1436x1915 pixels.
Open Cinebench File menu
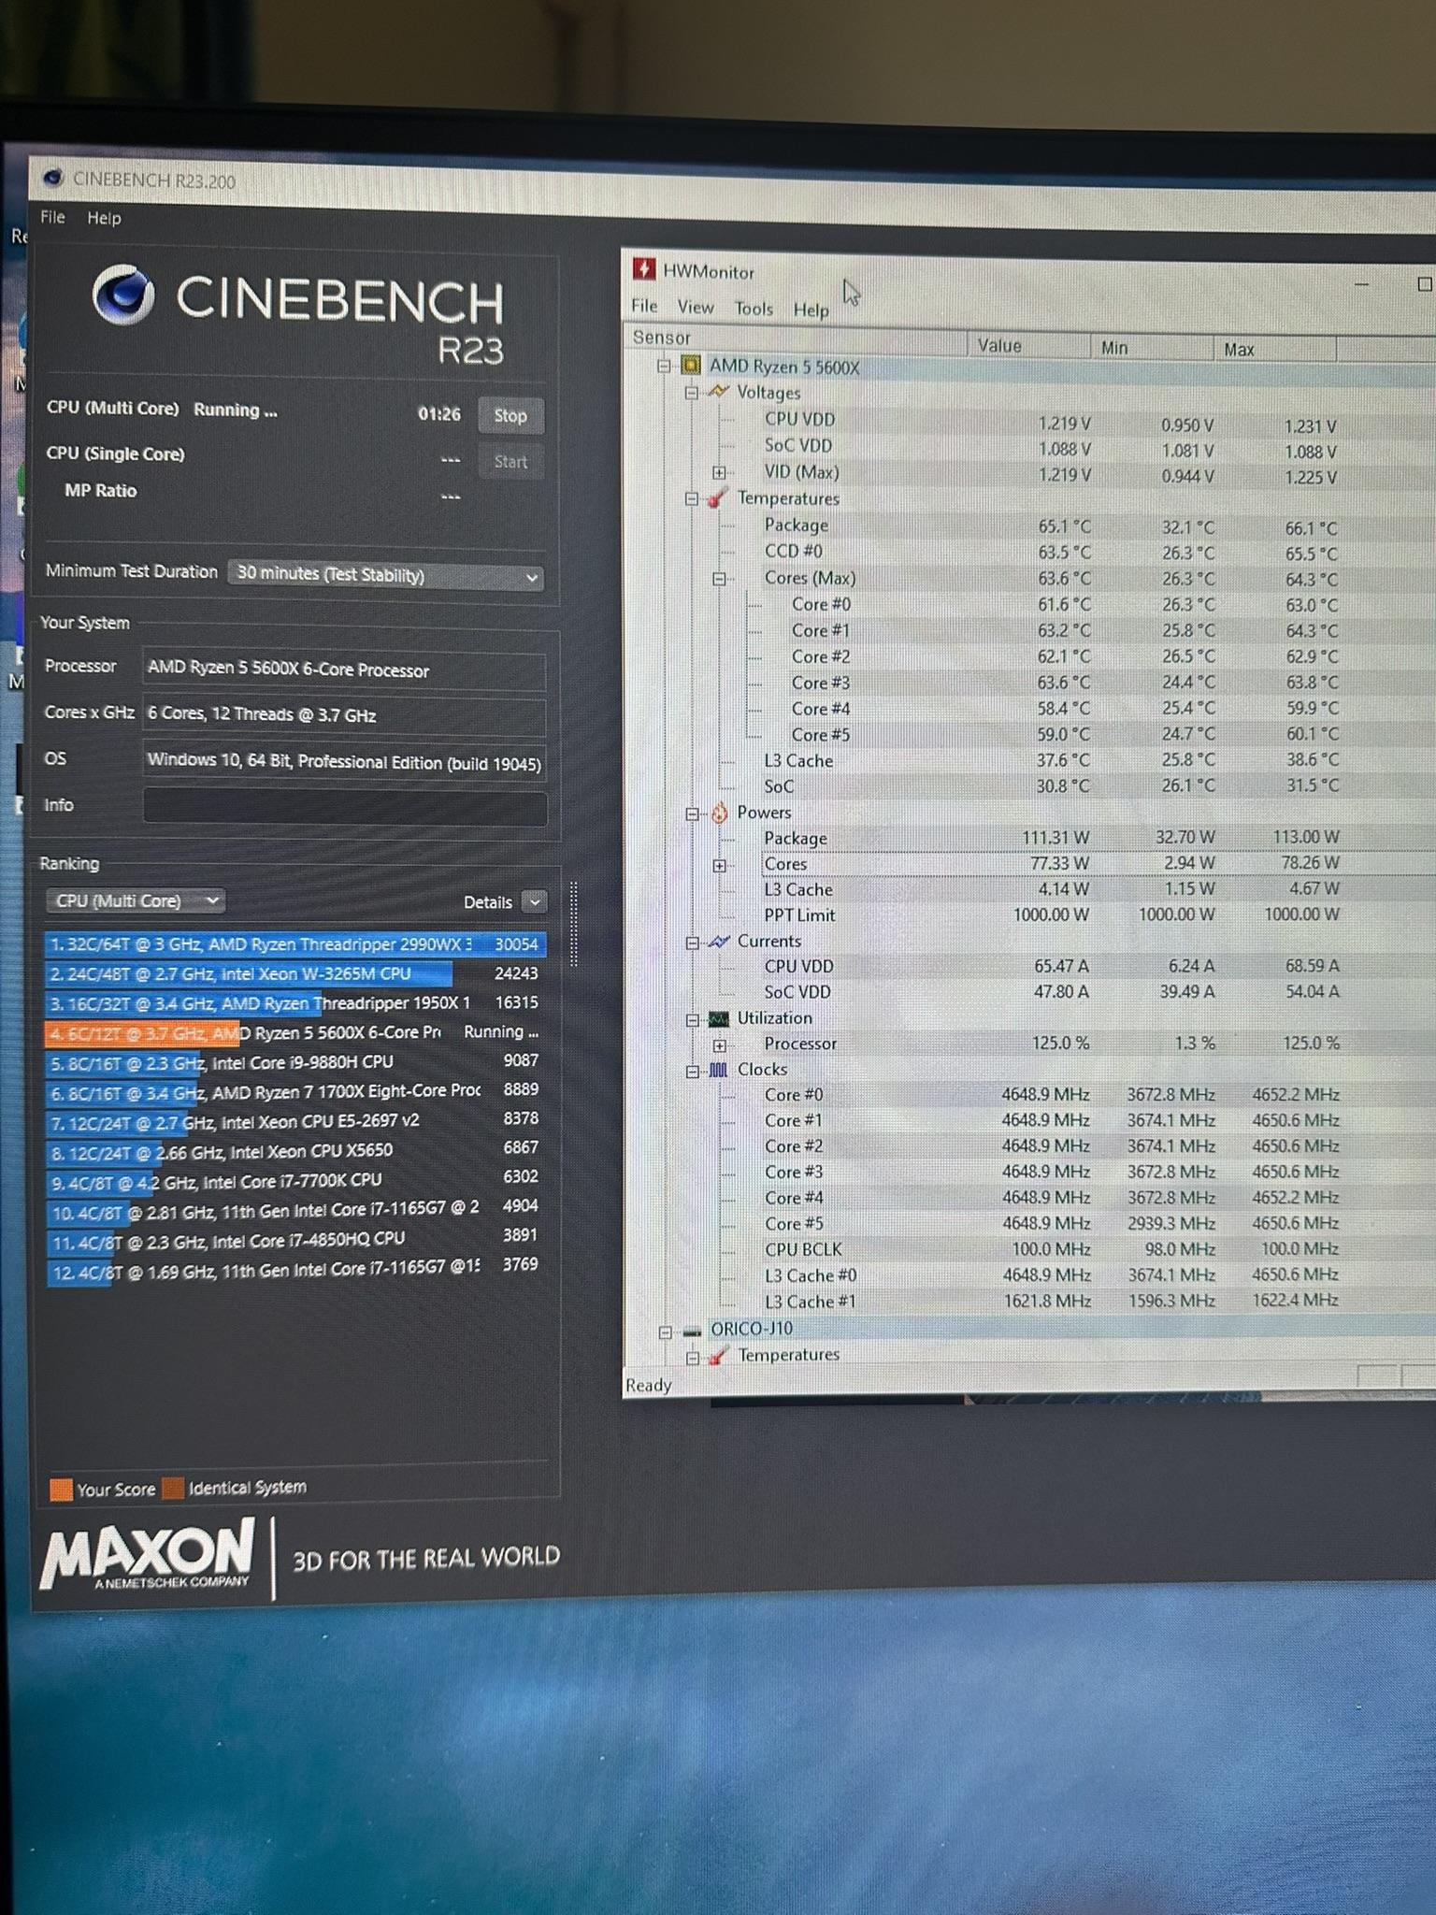[52, 217]
